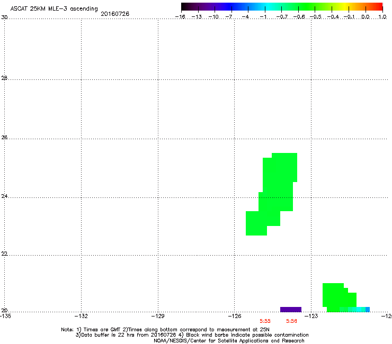Click the cyan data cell near 20N

tap(359, 310)
